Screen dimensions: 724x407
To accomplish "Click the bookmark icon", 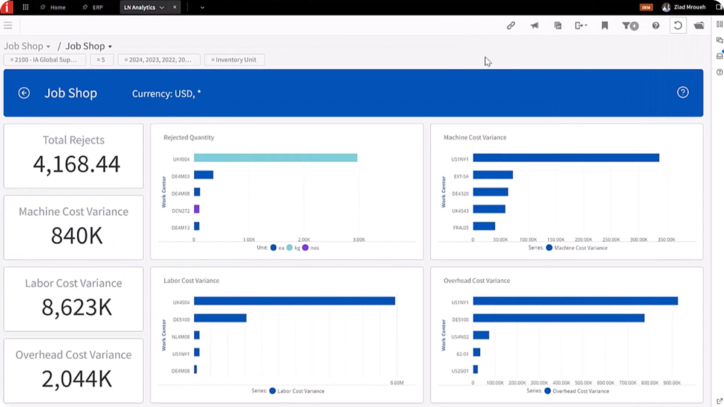I will click(605, 25).
